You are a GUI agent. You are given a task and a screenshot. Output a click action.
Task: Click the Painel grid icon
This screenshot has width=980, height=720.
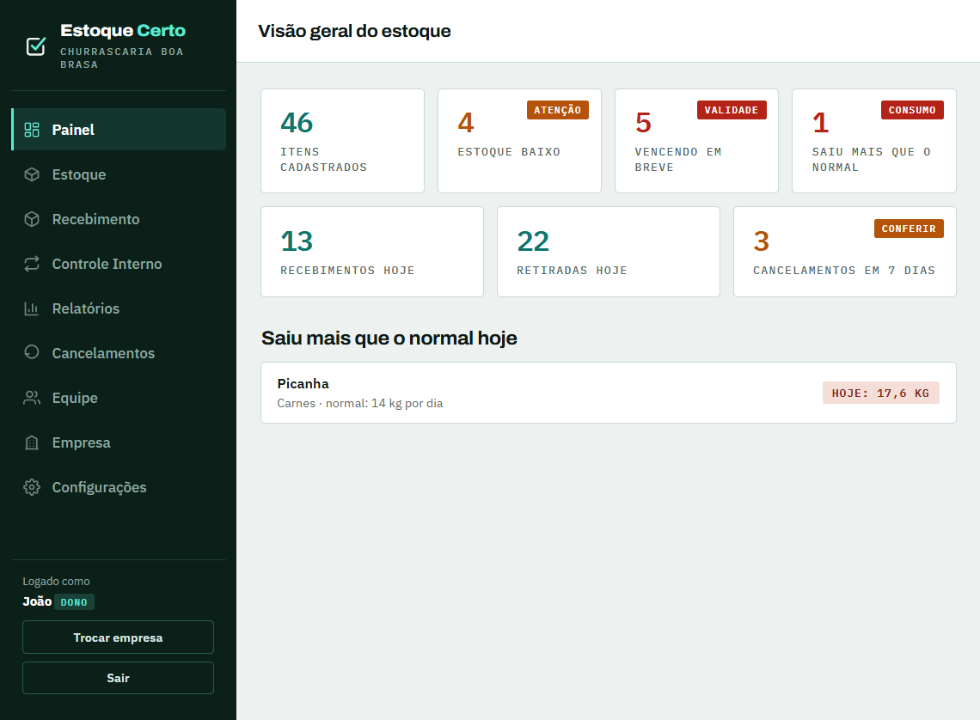tap(32, 129)
